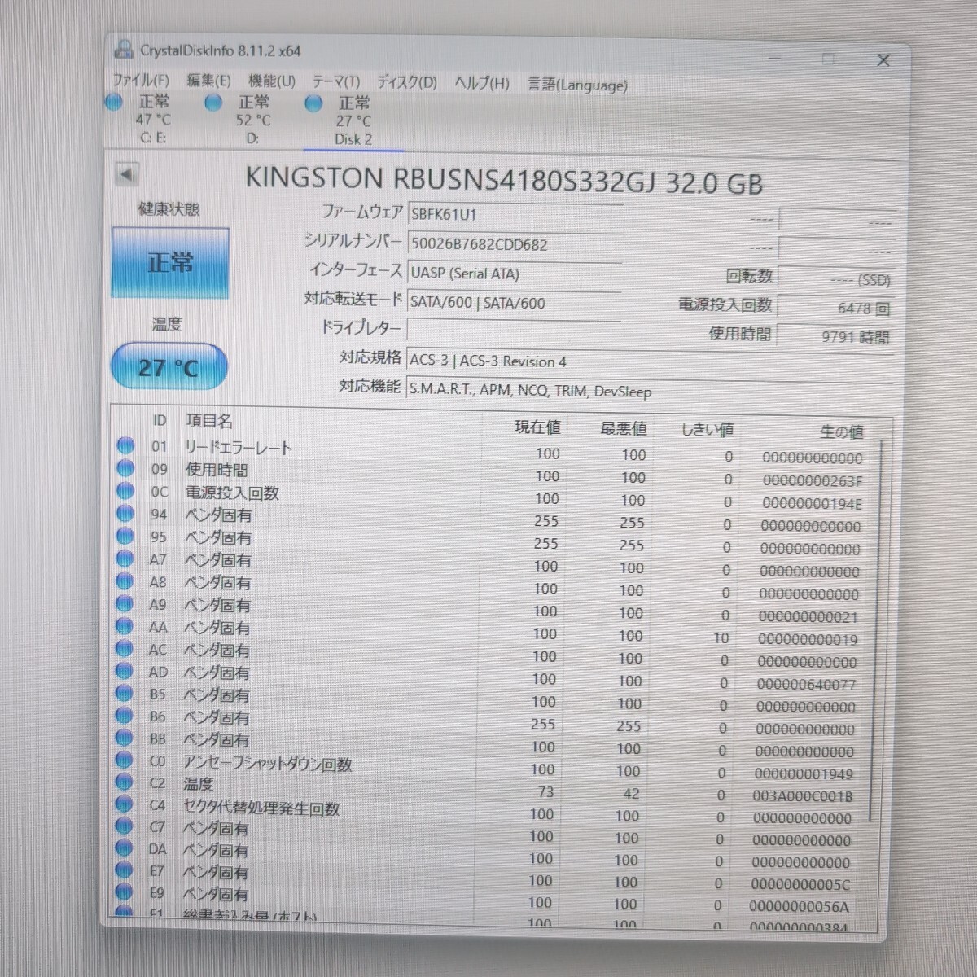Click the CrystalDiskInfo title bar icon
977x977 pixels.
tap(124, 50)
